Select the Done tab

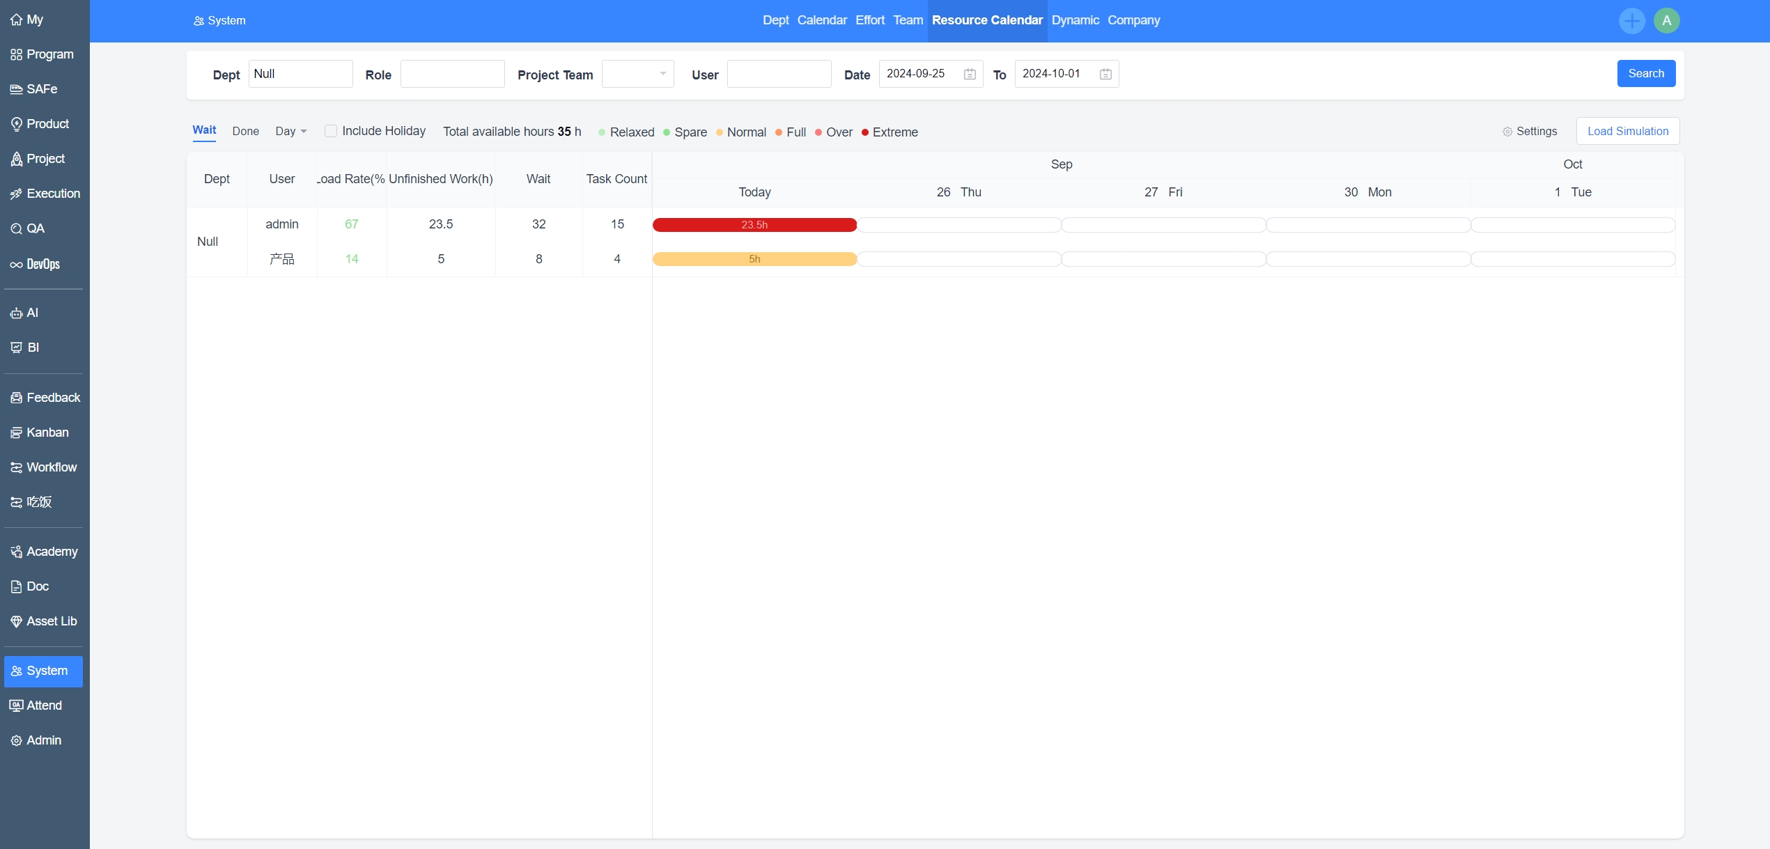pos(245,131)
